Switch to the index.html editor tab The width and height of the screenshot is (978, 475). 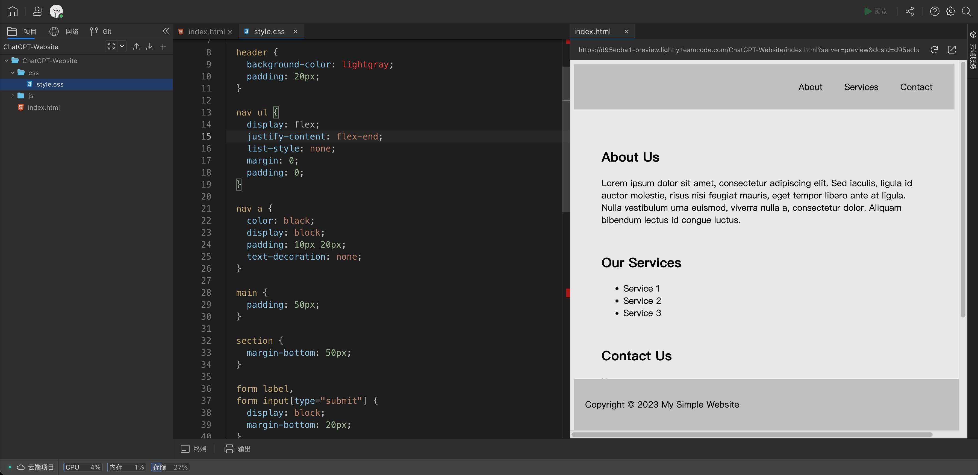(206, 31)
